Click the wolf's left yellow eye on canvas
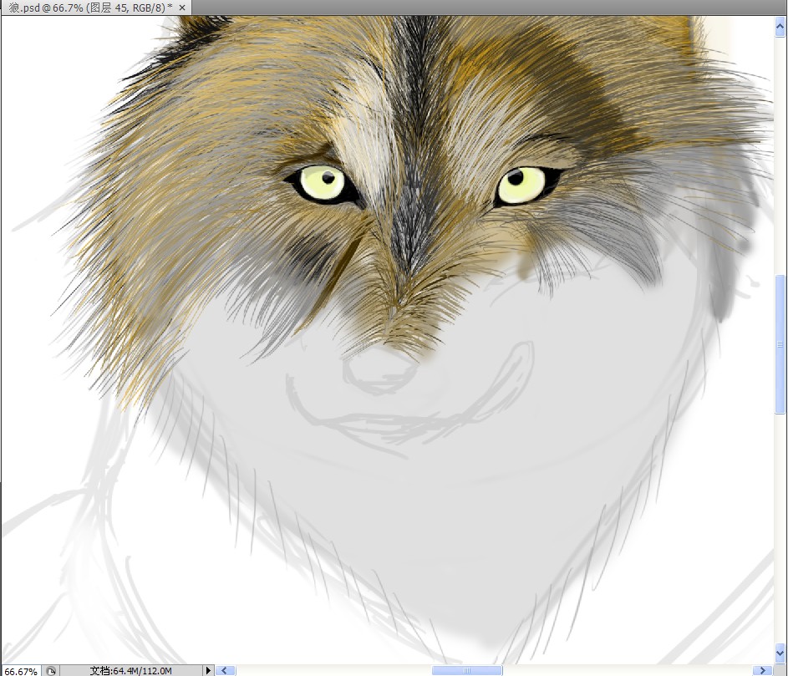788x676 pixels. tap(322, 182)
